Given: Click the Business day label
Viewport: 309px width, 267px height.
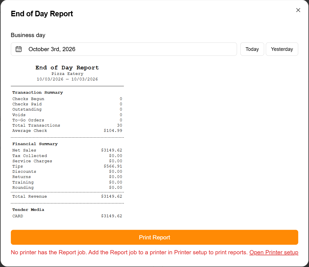Looking at the screenshot, I should coord(28,35).
